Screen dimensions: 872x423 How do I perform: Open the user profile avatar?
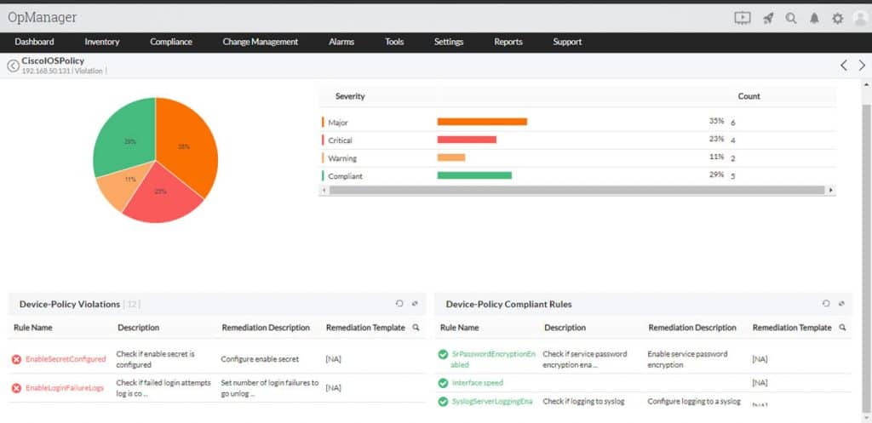point(859,18)
